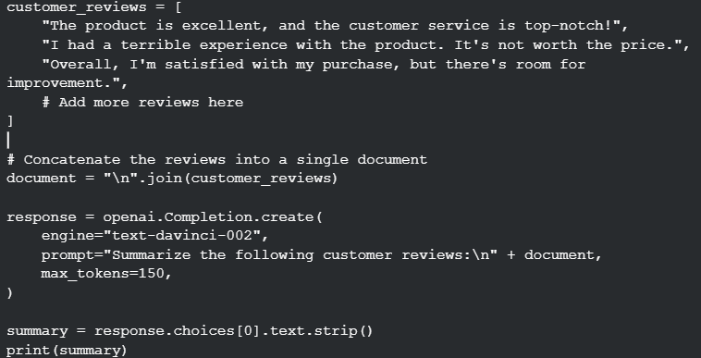
Task: Click the opening bracket after customer_reviews
Action: click(178, 7)
